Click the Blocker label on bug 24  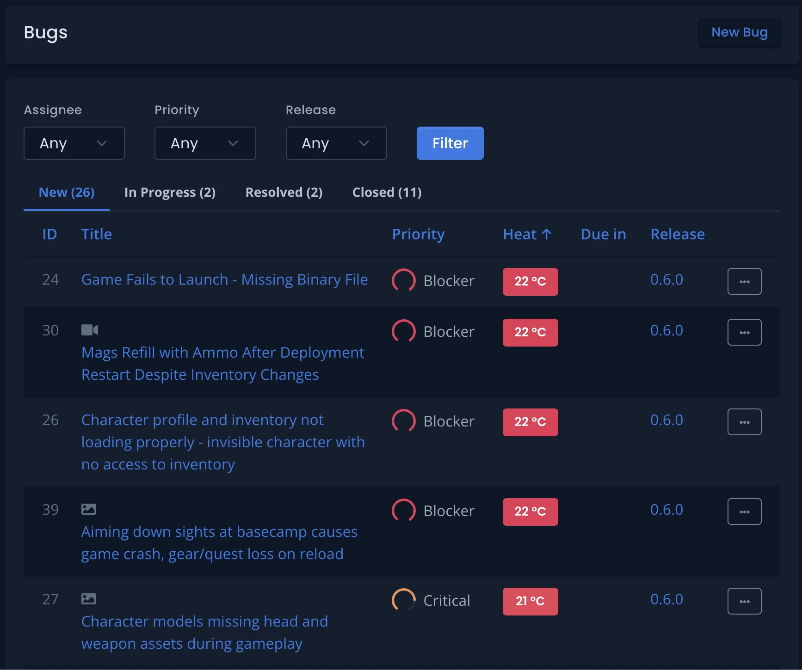449,281
